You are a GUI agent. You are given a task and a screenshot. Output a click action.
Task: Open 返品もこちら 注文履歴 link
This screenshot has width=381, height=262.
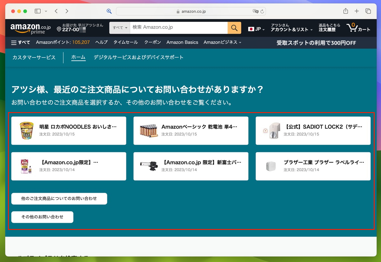[x=330, y=28]
